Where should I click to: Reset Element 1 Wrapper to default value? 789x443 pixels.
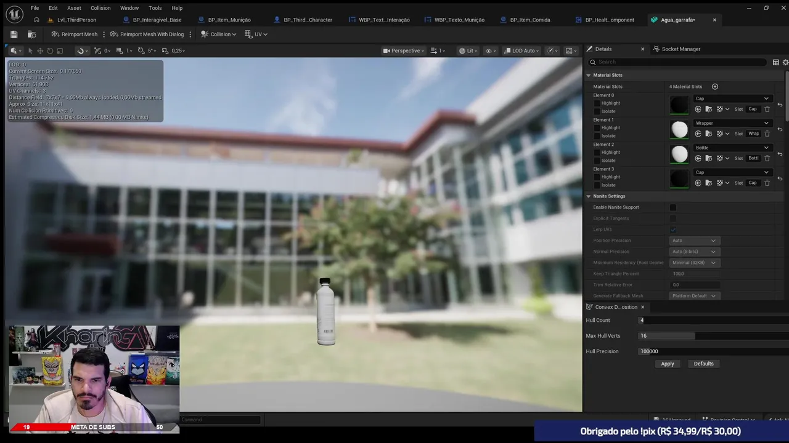[x=780, y=129]
